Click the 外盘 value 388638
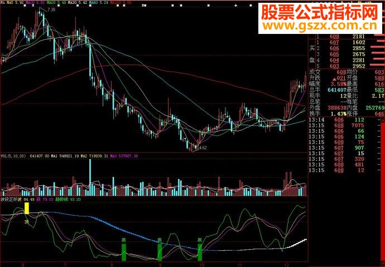Viewport: 385px width, 267px height. (x=337, y=108)
